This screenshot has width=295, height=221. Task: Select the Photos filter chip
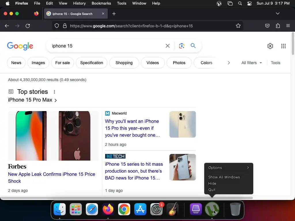pyautogui.click(x=179, y=63)
